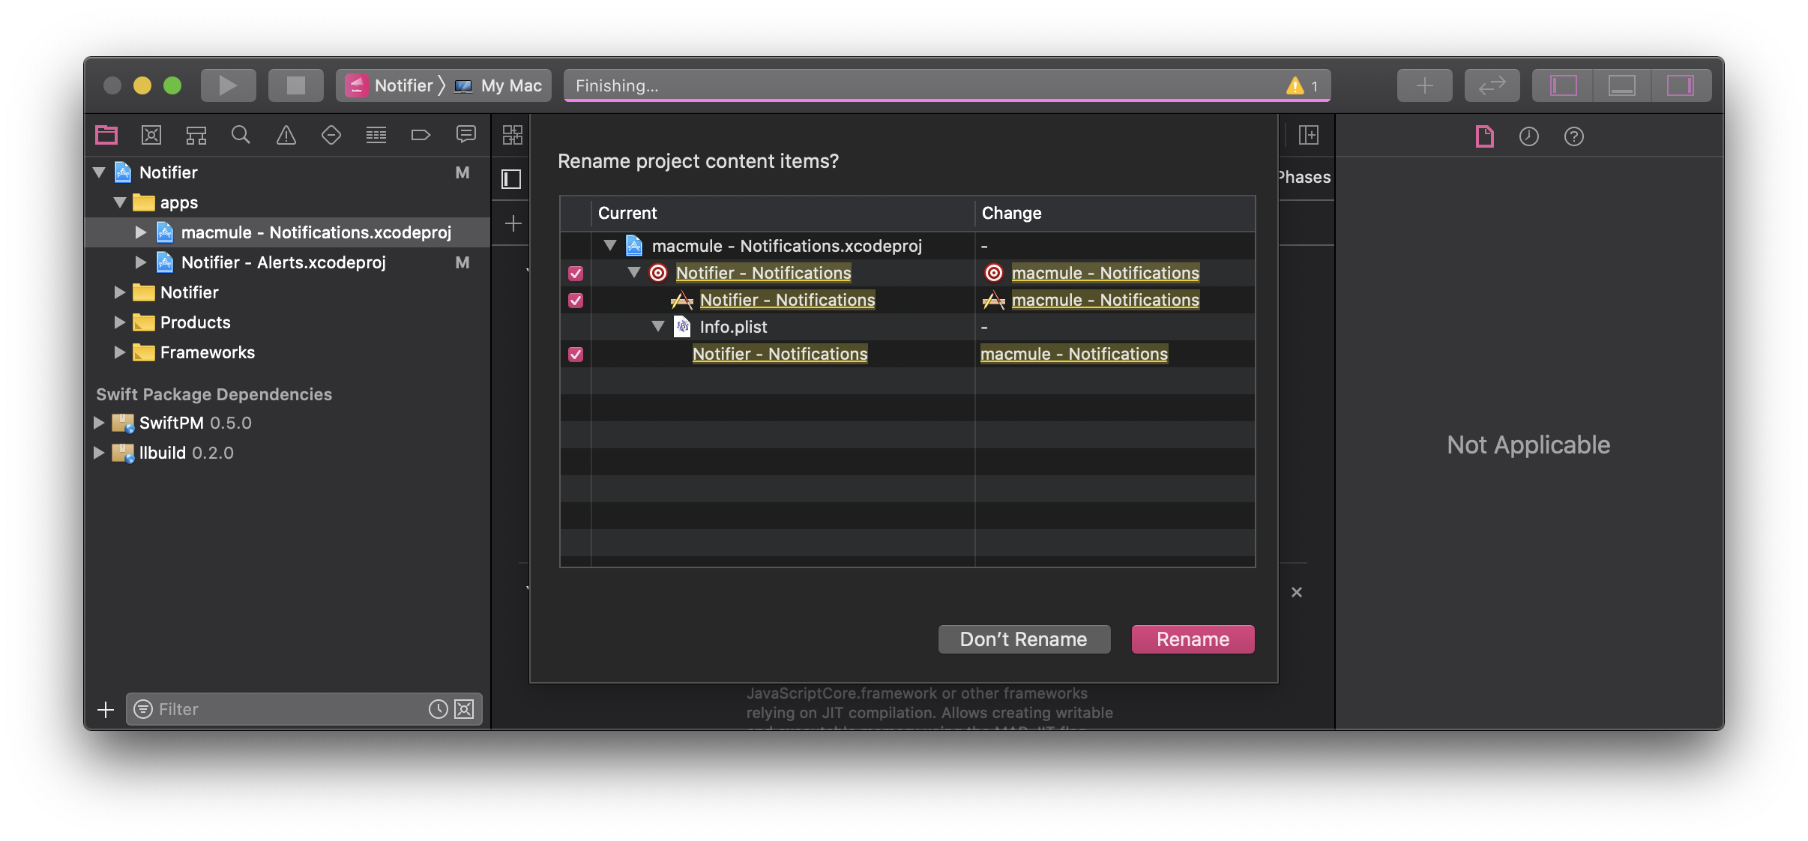Show the report navigator icon
1808x841 pixels.
point(465,135)
